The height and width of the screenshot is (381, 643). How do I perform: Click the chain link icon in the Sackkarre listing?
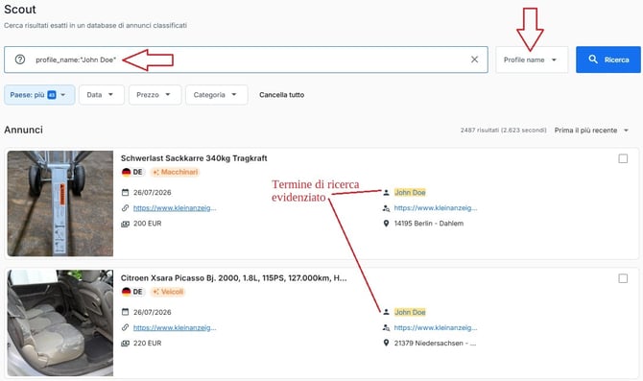[x=126, y=208]
